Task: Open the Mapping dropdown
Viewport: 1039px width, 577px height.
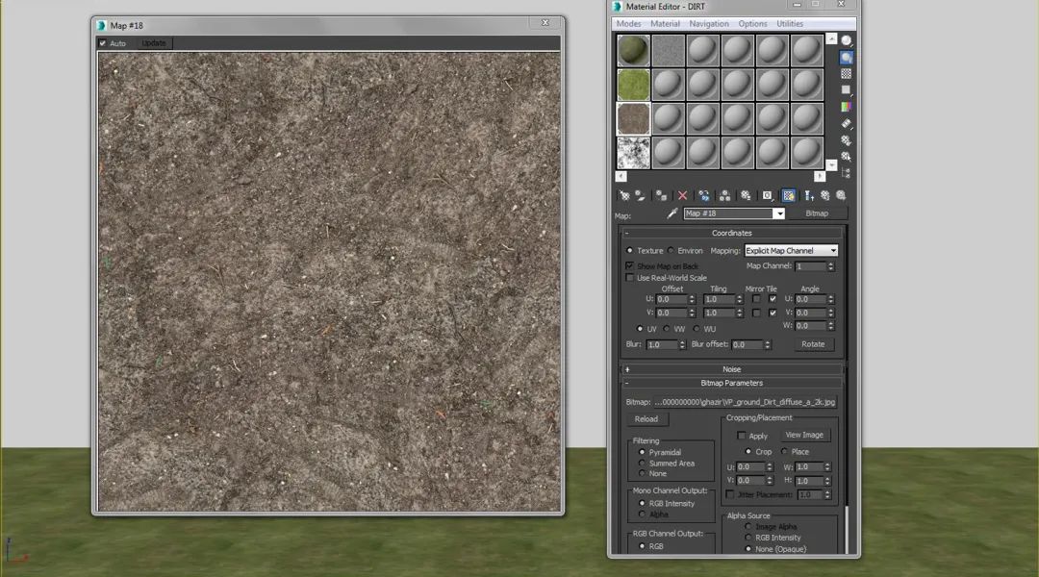Action: coord(791,251)
